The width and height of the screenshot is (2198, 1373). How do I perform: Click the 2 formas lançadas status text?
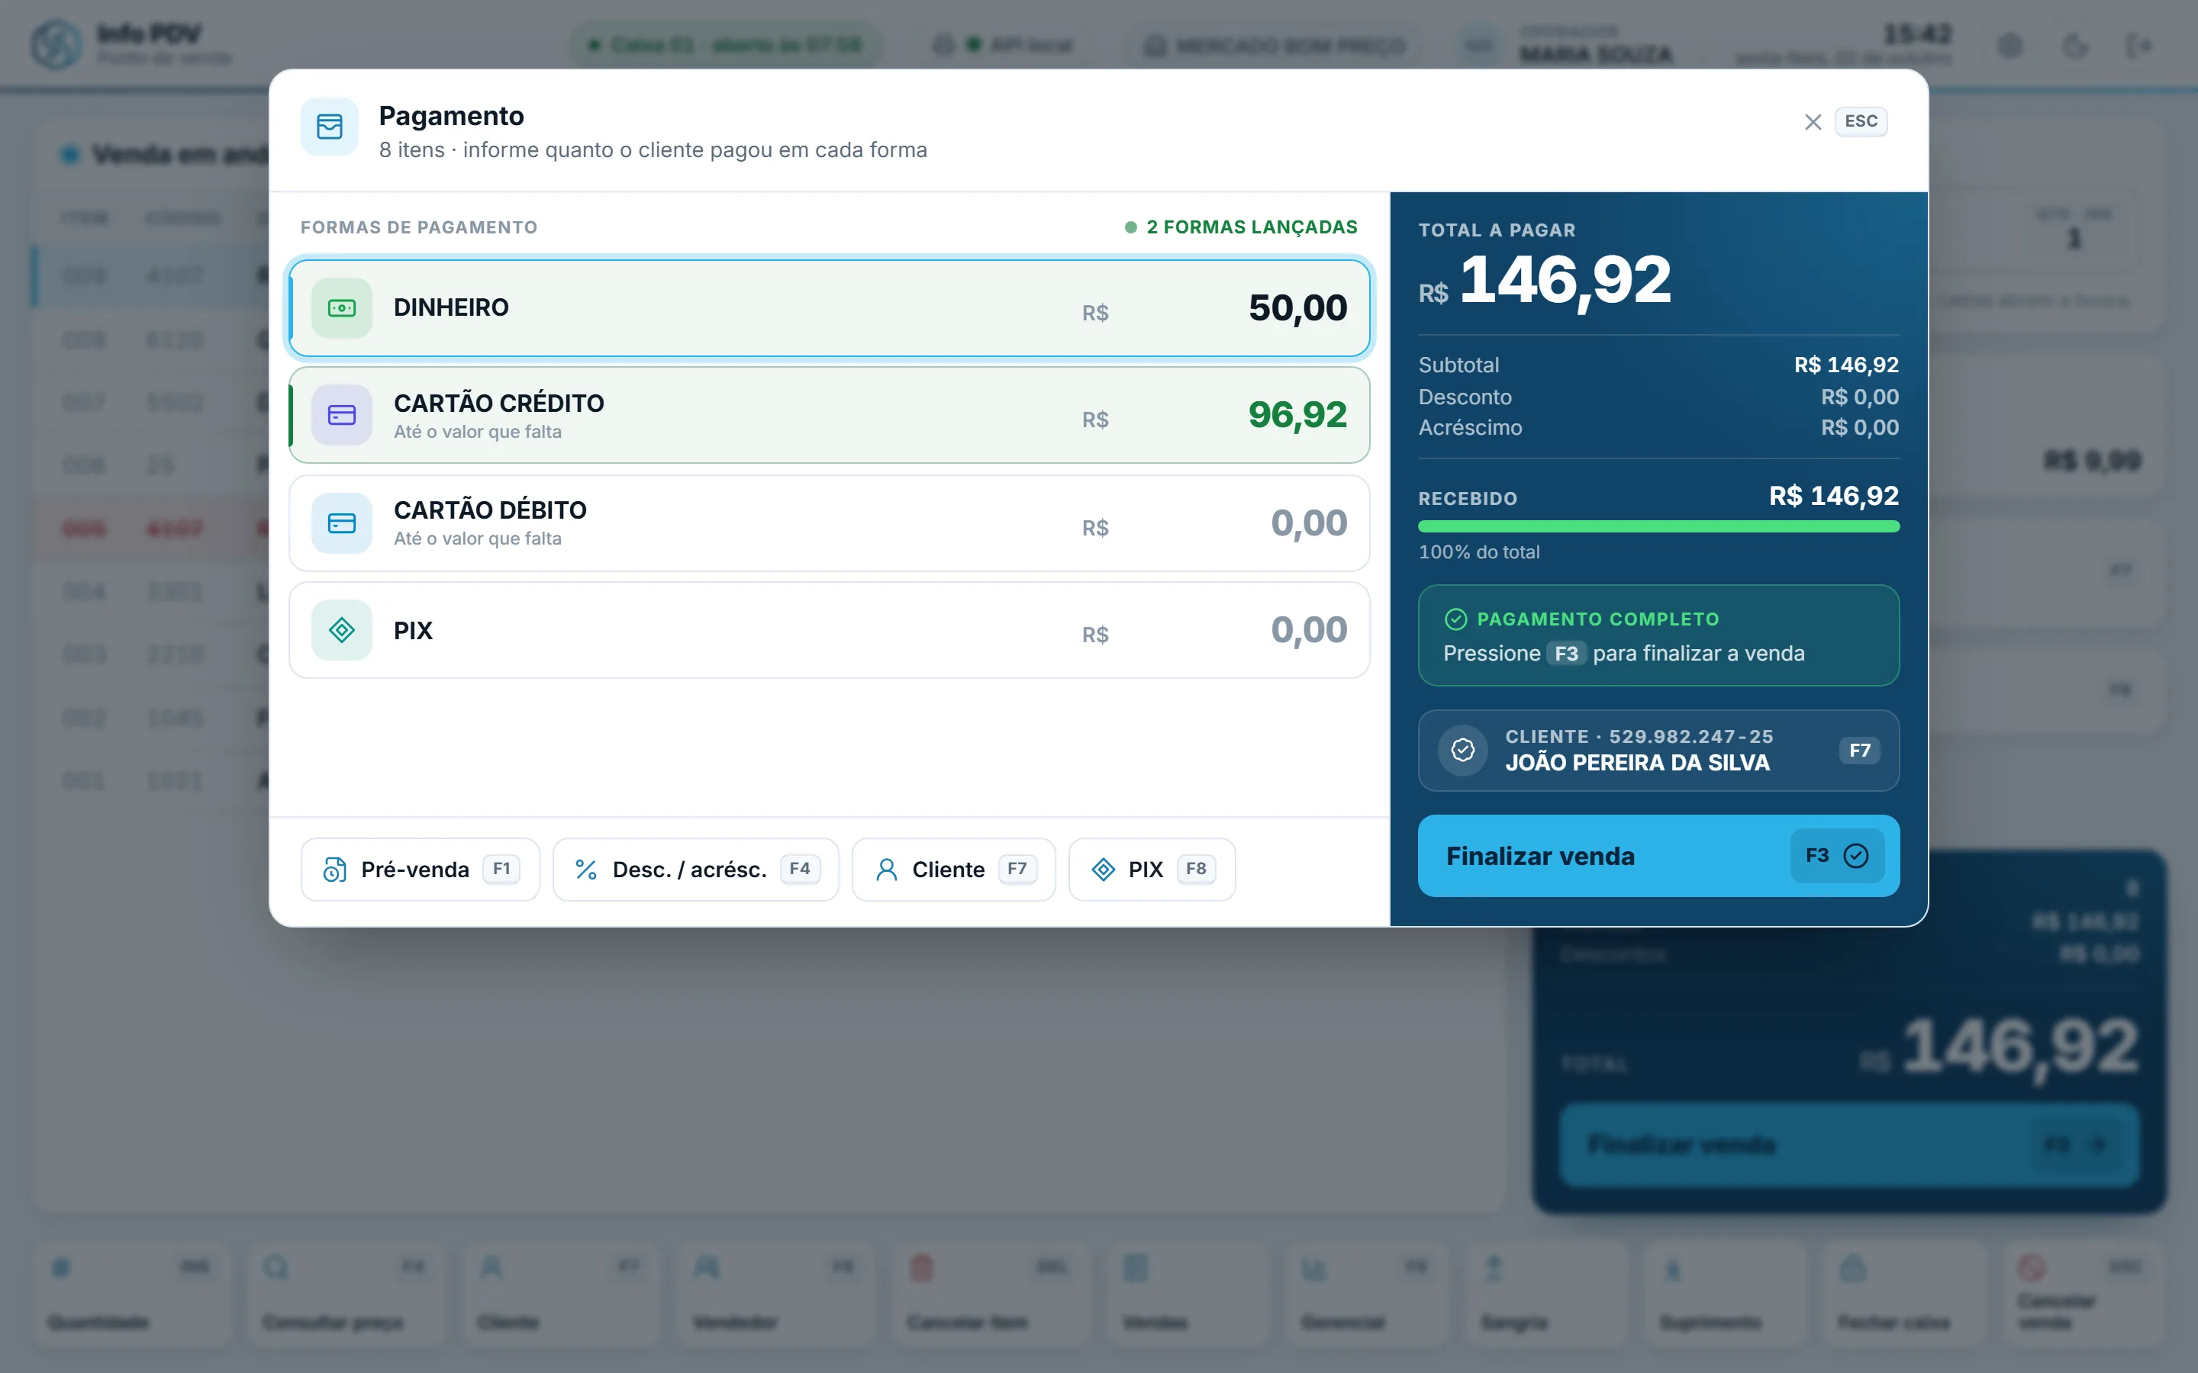(x=1252, y=227)
